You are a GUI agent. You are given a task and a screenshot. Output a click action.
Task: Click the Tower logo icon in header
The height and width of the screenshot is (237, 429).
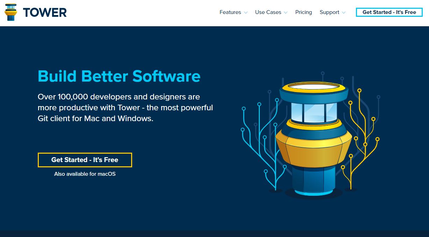11,12
